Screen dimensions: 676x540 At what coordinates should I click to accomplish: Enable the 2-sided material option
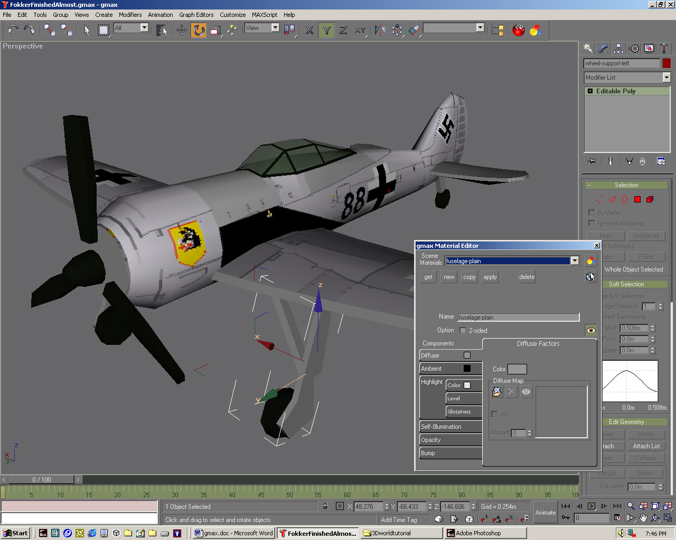tap(463, 331)
